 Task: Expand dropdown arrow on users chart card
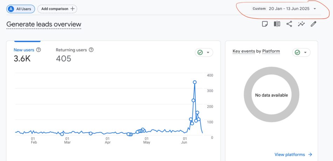tap(208, 52)
